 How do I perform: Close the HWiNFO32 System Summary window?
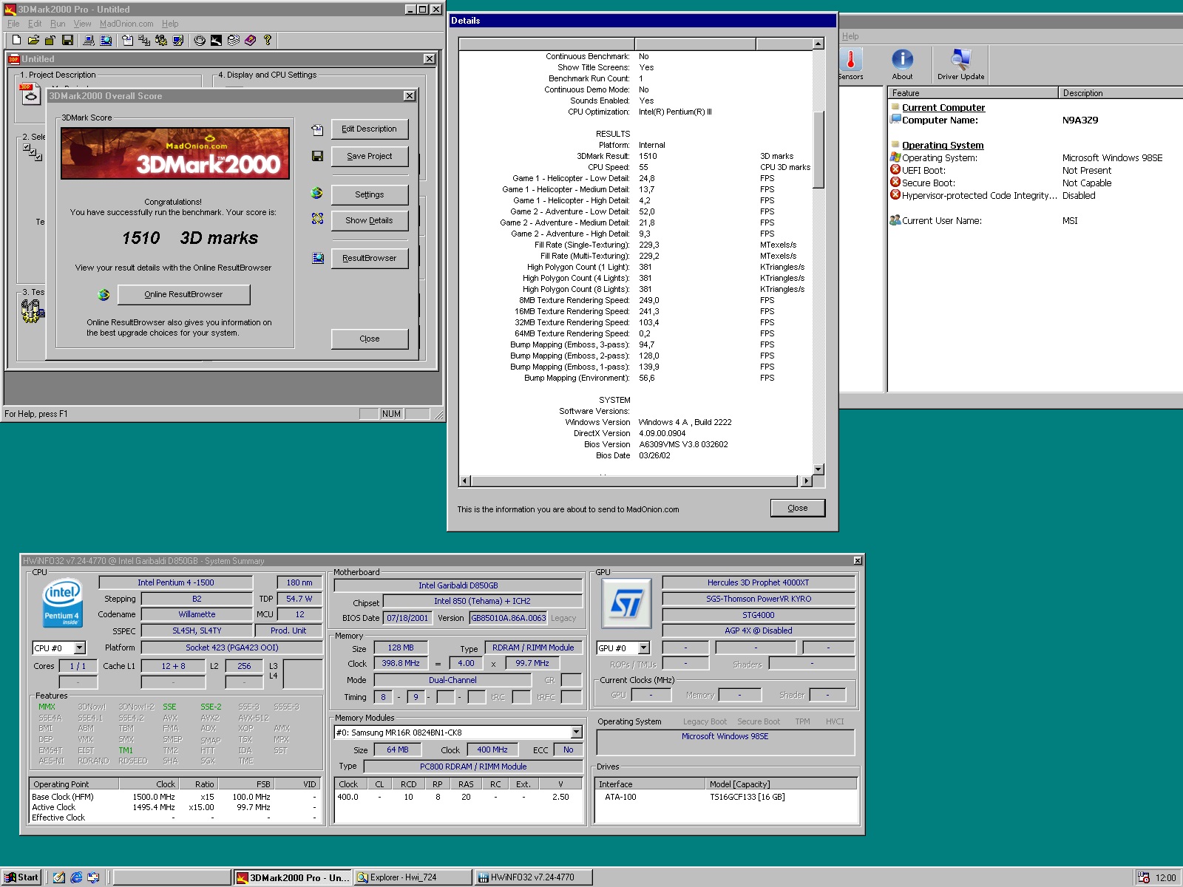858,561
